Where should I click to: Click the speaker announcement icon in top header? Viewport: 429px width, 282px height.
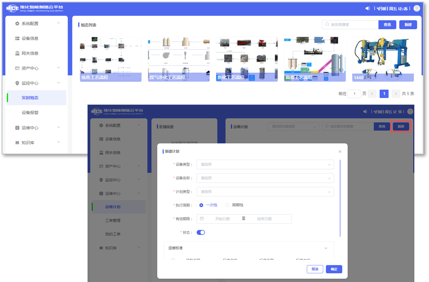tap(367, 8)
